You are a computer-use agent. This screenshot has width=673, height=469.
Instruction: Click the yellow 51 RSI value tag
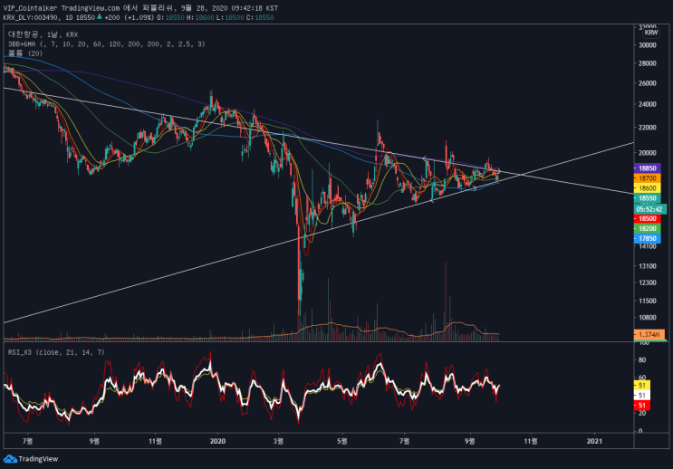point(642,386)
